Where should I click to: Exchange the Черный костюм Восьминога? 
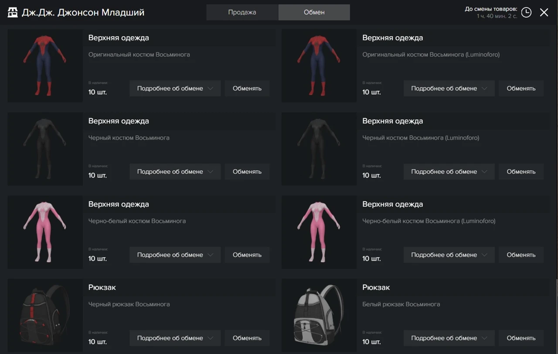point(247,172)
